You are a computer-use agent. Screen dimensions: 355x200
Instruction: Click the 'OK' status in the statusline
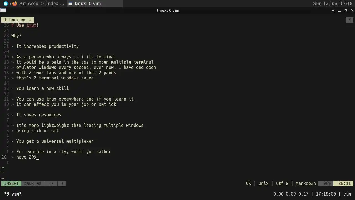[x=248, y=184]
